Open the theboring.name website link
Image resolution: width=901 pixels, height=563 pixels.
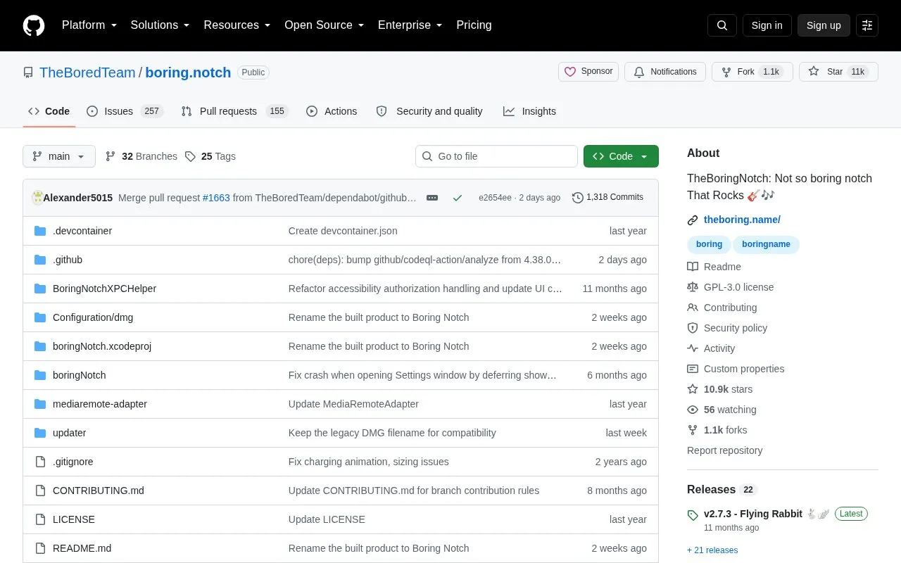coord(742,220)
